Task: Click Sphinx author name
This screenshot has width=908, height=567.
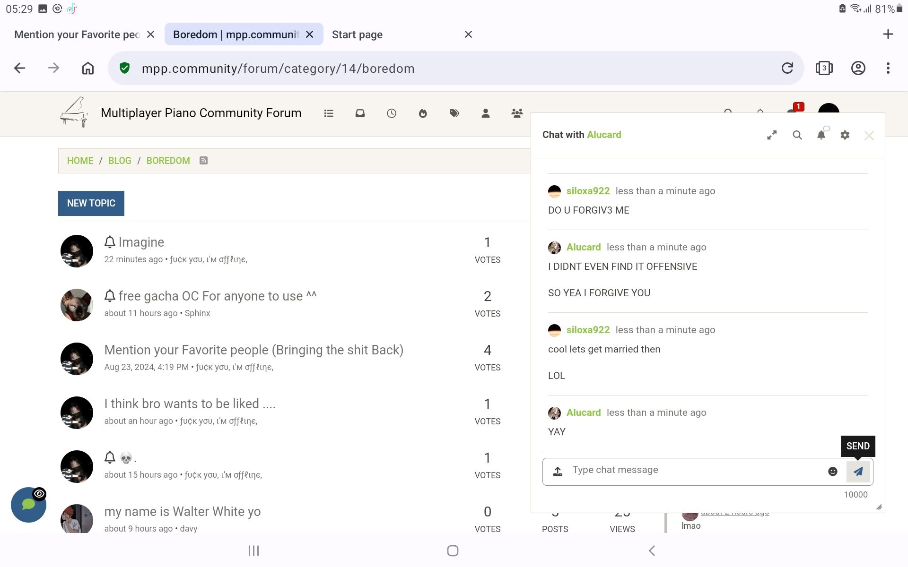Action: click(x=197, y=313)
